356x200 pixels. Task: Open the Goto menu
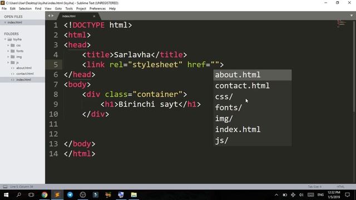tap(58, 9)
